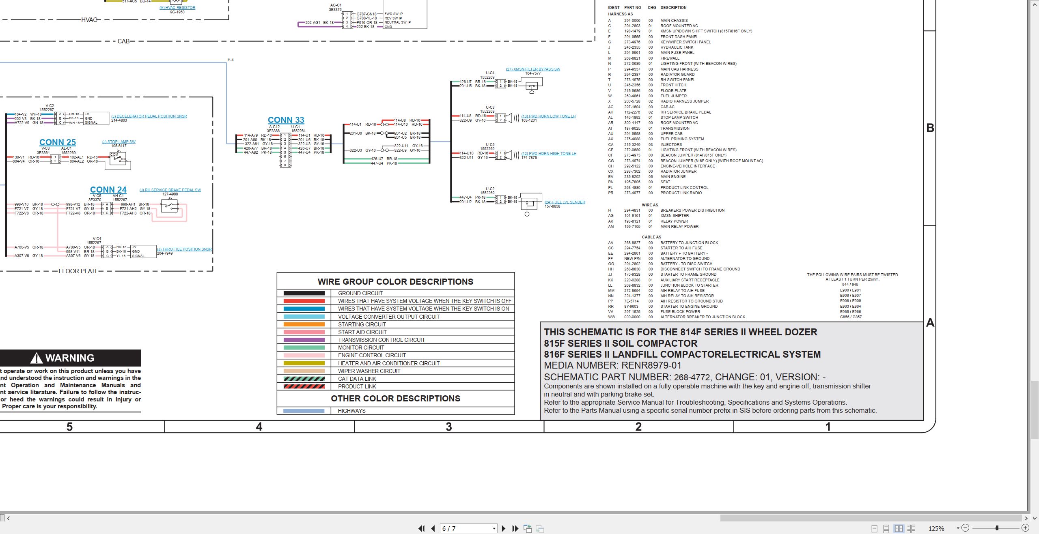Click the ALTERNATOR BREAKER TO JUNCTION BLOCK row
The image size is (1039, 534).
tap(676, 317)
